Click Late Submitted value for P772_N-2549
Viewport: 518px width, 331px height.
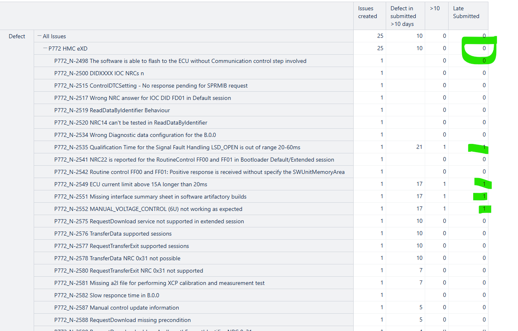pyautogui.click(x=484, y=184)
